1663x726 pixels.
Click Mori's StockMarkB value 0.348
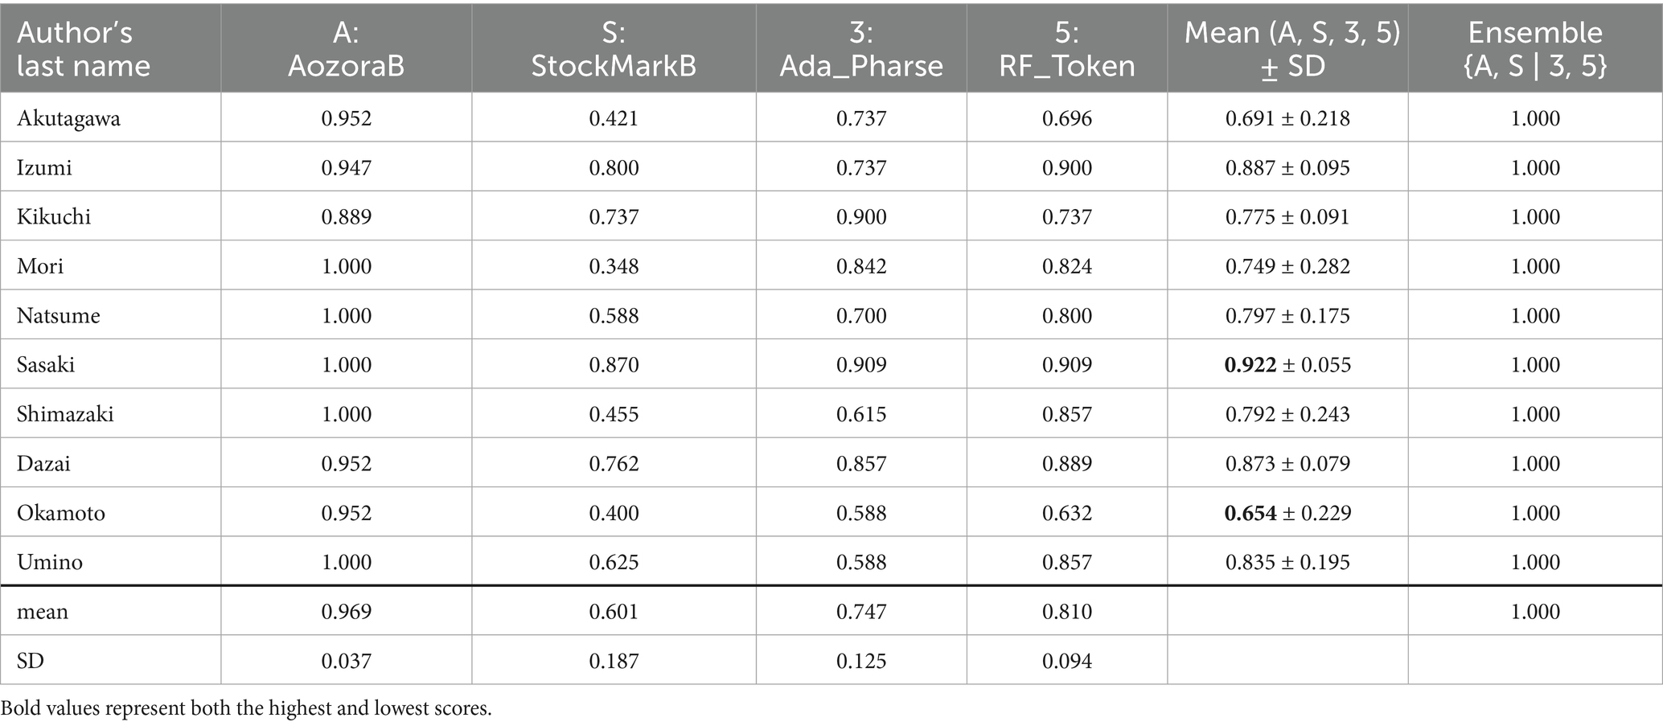coord(614,266)
